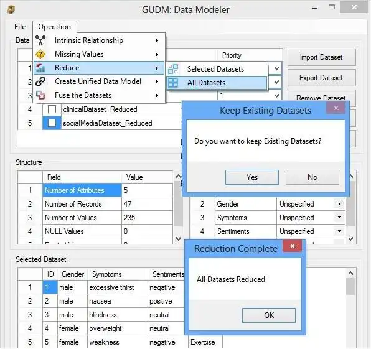Click the Import Dataset button

(321, 57)
